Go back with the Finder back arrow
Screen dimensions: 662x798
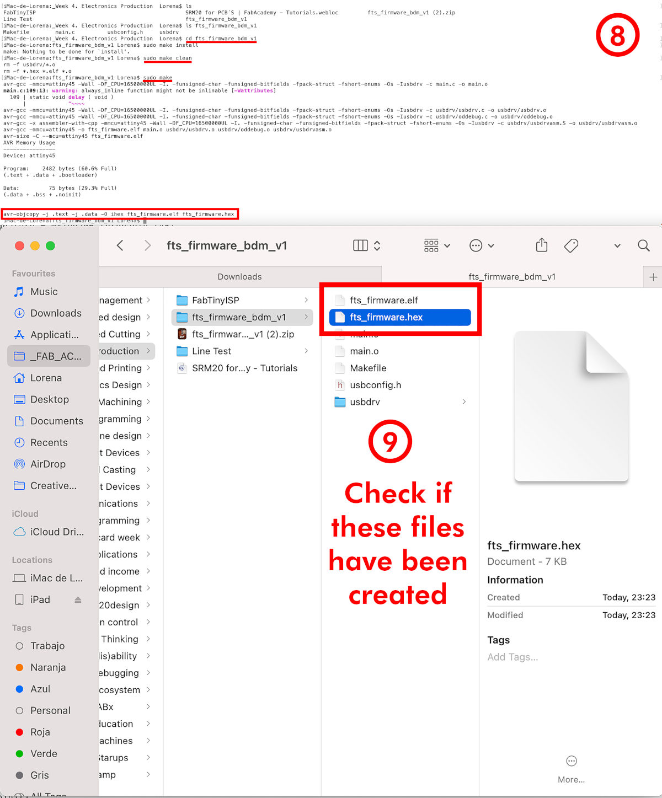coord(120,245)
